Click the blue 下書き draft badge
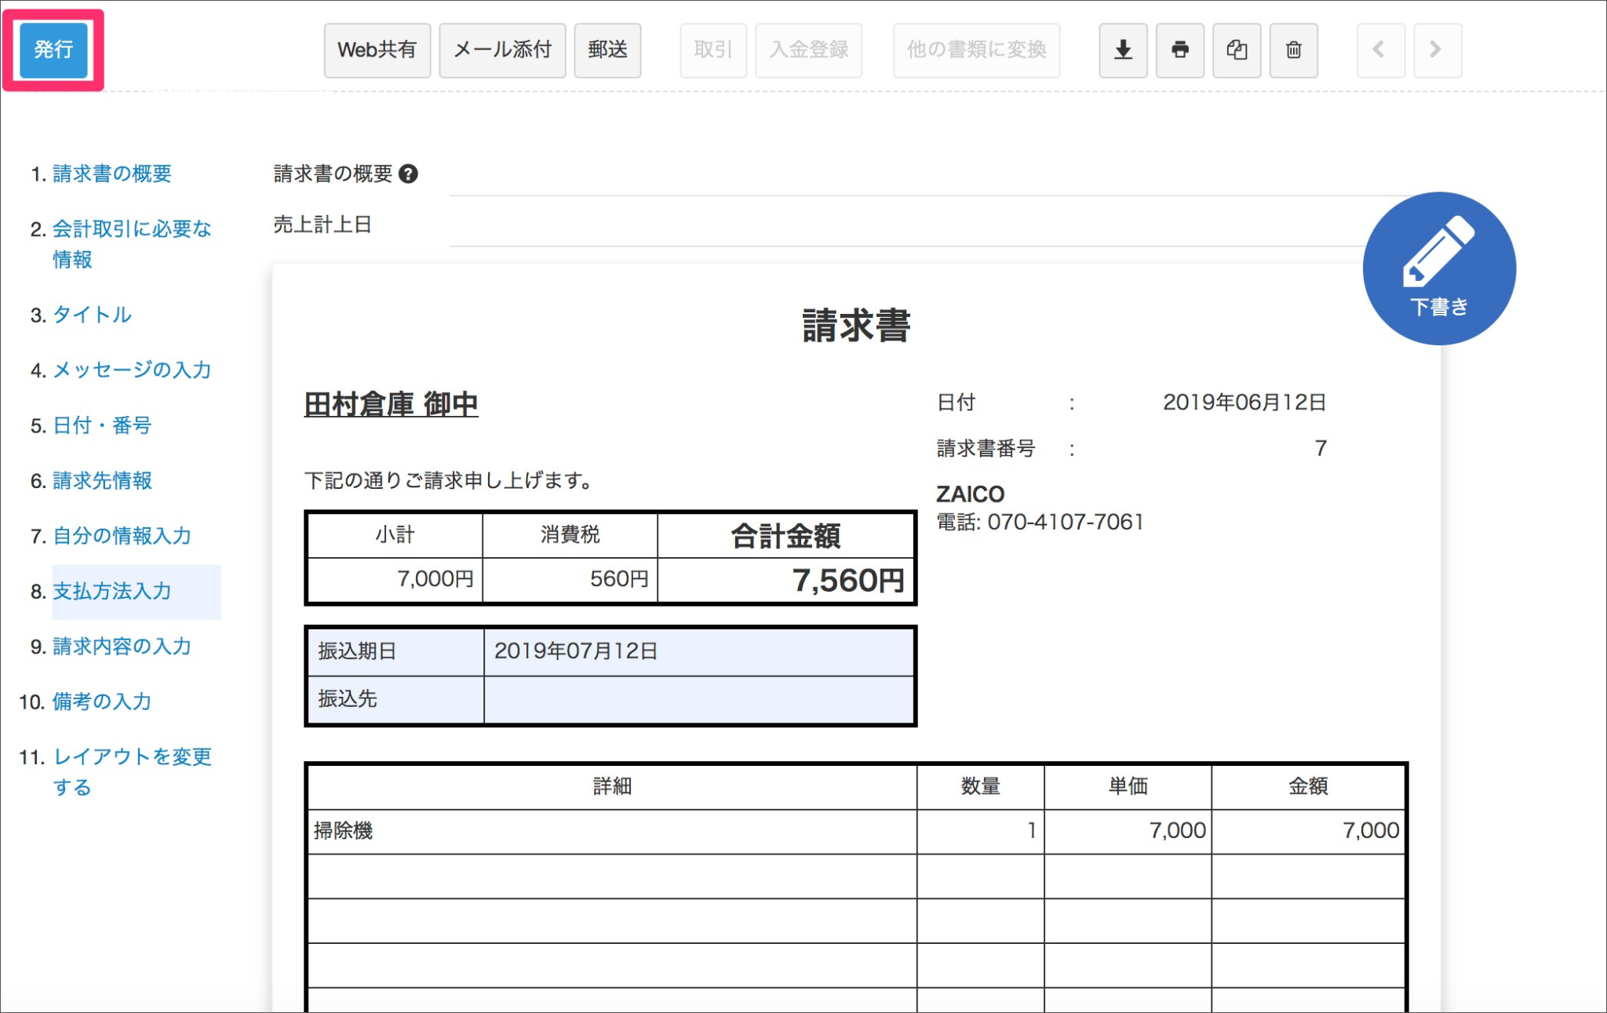Image resolution: width=1607 pixels, height=1013 pixels. [x=1439, y=268]
